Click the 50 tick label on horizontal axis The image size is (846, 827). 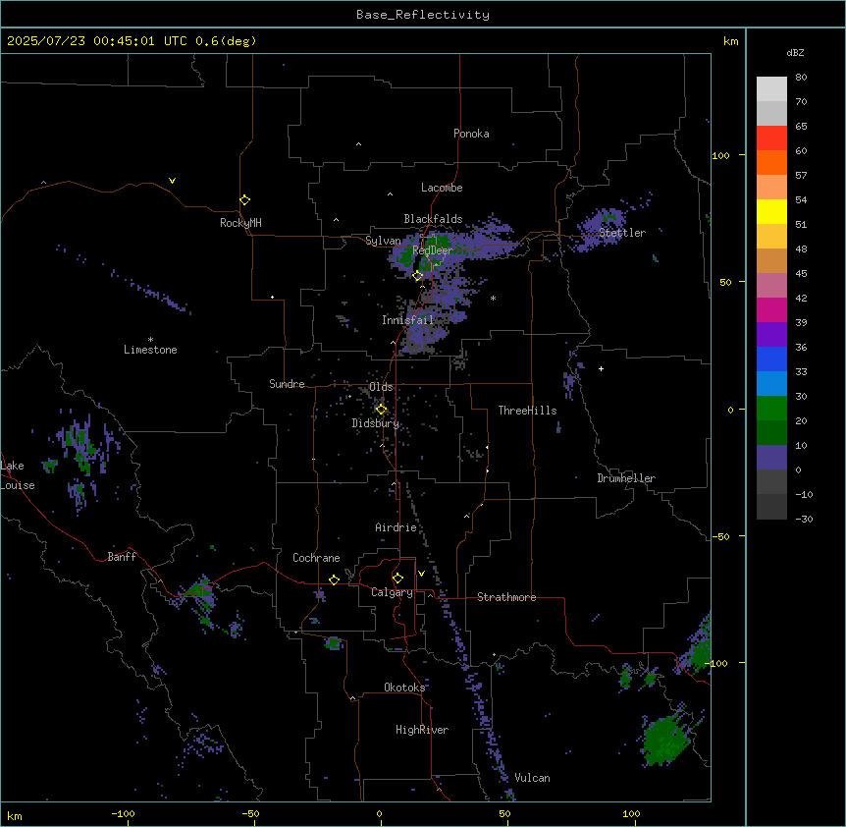[505, 813]
